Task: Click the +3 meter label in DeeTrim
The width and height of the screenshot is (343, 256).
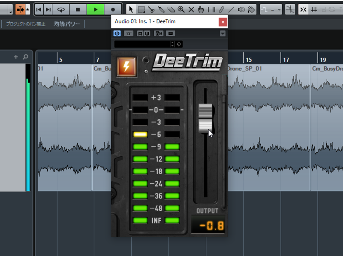Action: (156, 98)
